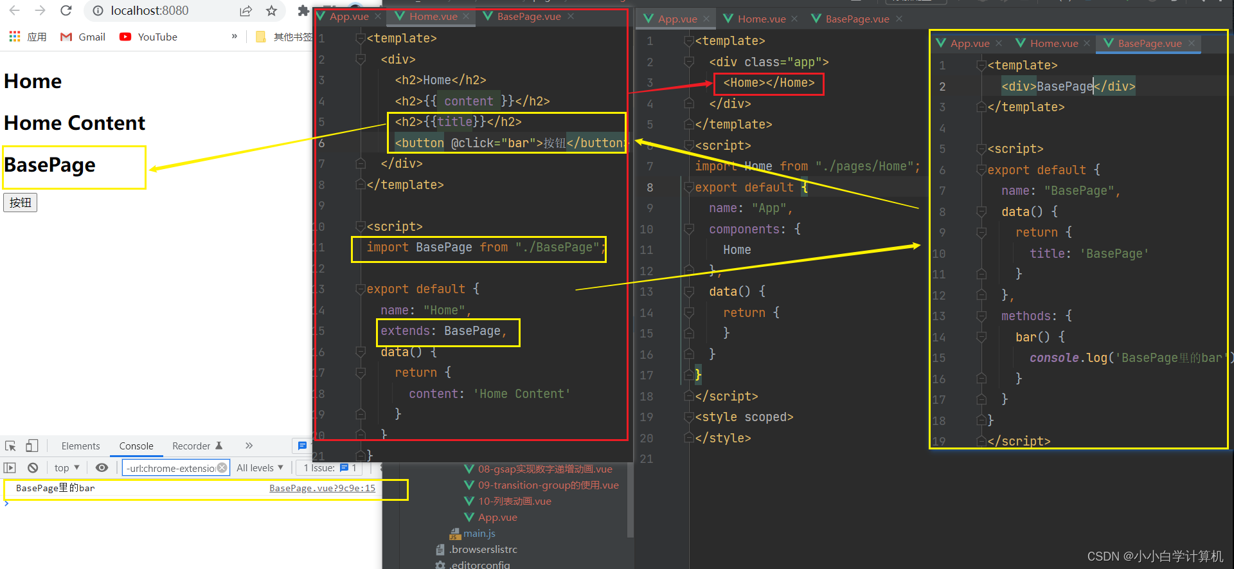The width and height of the screenshot is (1234, 569).
Task: Collapse script fold in right editor line 5
Action: [x=981, y=149]
